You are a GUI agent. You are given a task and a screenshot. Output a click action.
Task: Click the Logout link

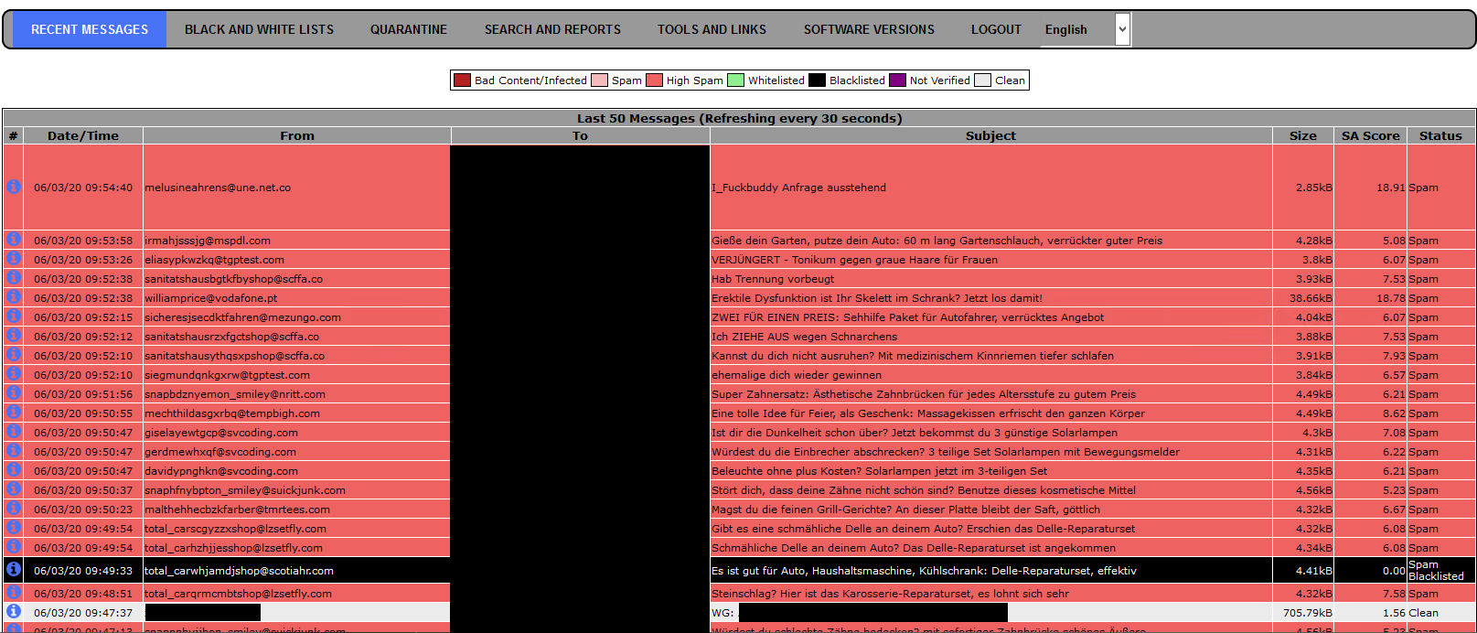(996, 29)
